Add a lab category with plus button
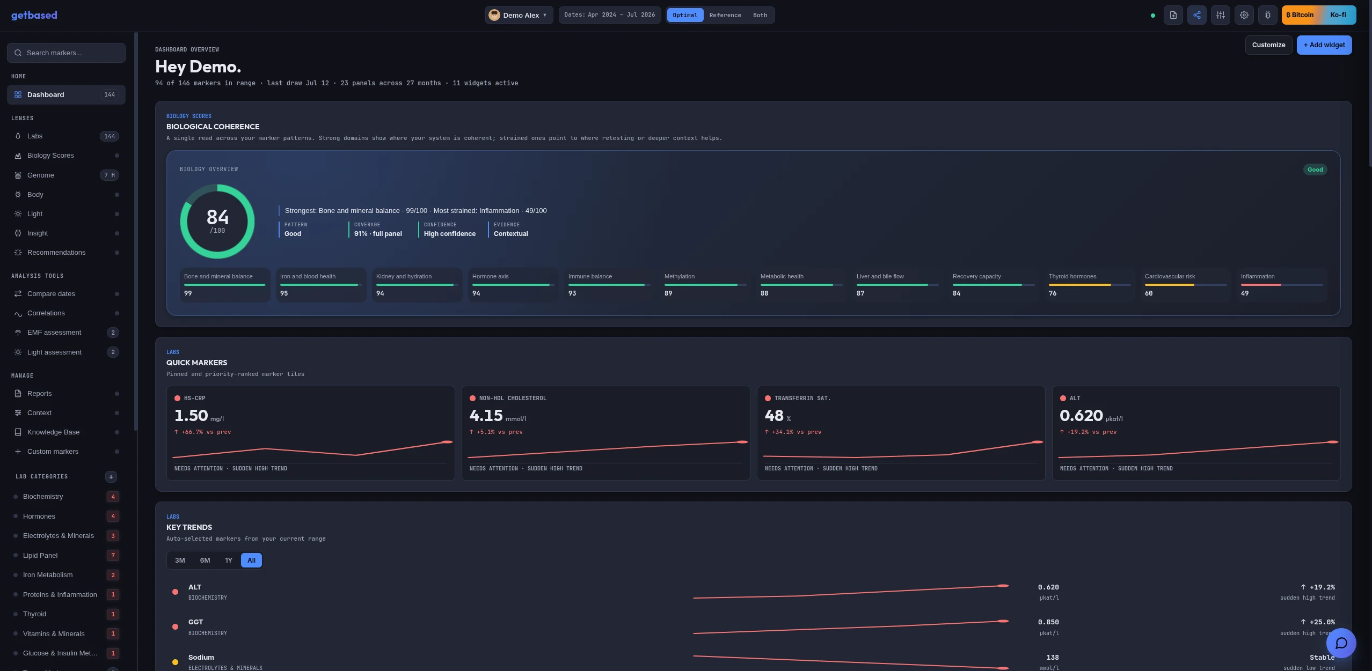1372x671 pixels. [x=111, y=477]
